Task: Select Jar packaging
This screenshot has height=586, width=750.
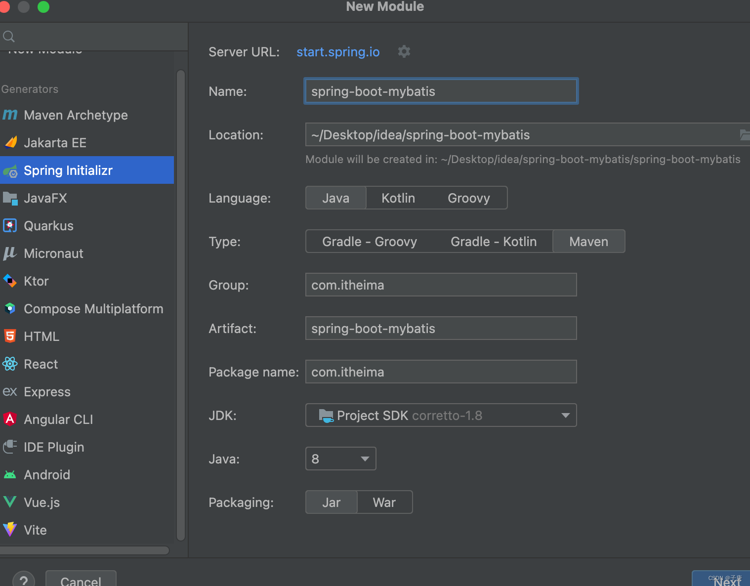Action: coord(332,502)
